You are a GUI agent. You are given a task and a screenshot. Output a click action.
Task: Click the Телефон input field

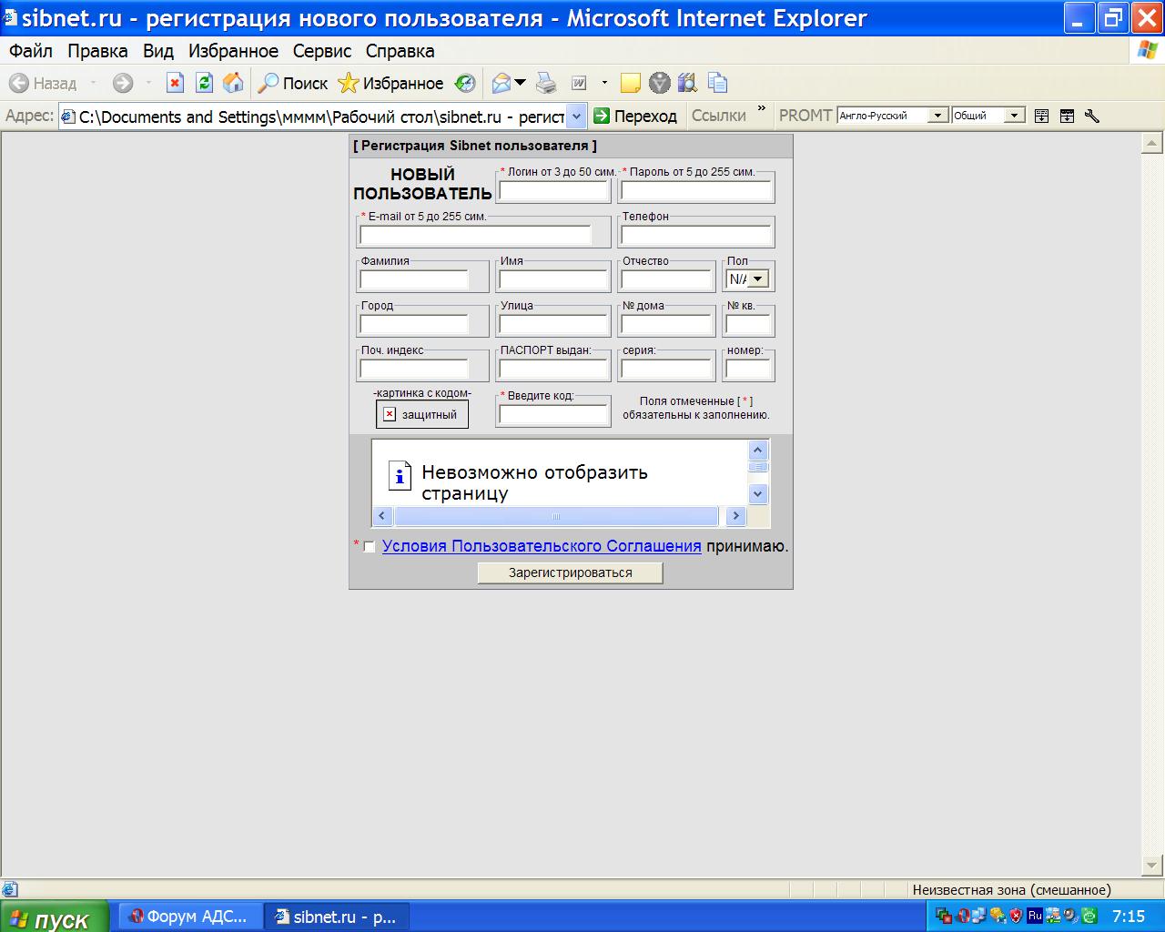[x=696, y=235]
